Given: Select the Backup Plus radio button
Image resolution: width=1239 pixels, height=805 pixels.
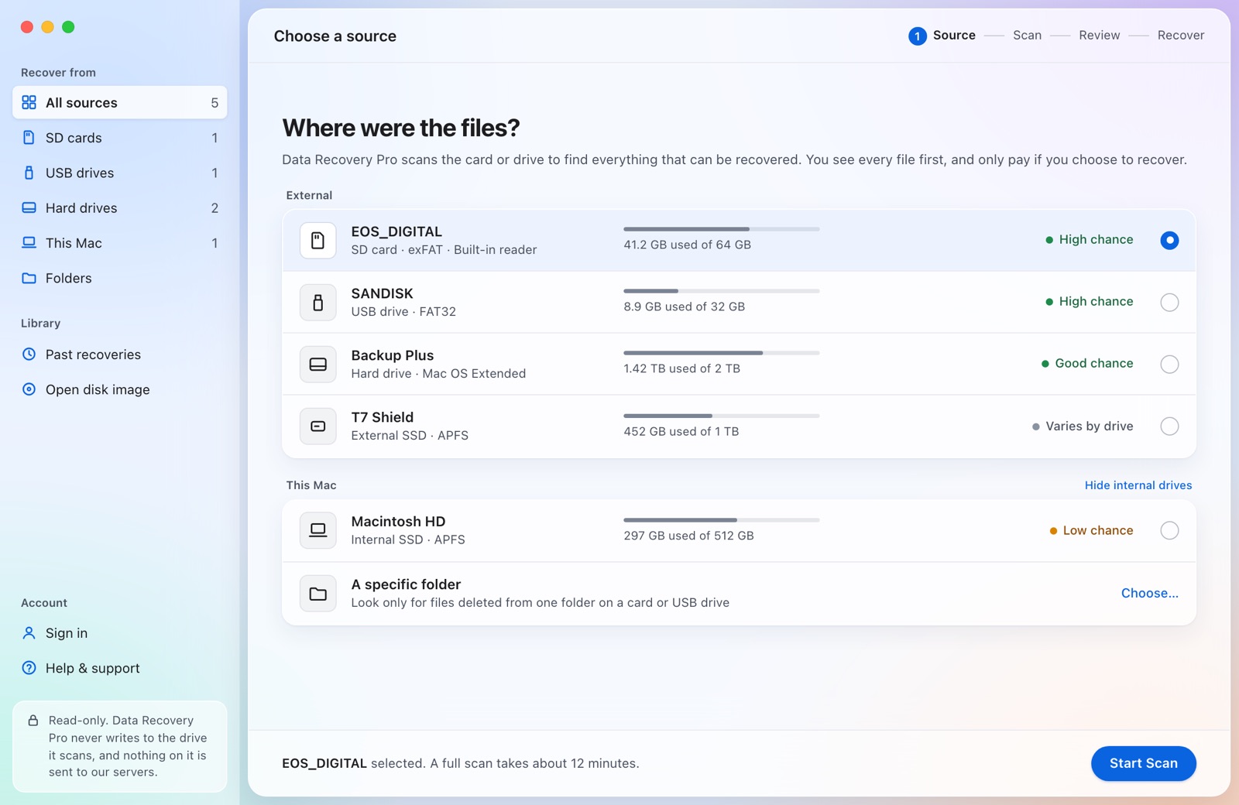Looking at the screenshot, I should 1169,364.
